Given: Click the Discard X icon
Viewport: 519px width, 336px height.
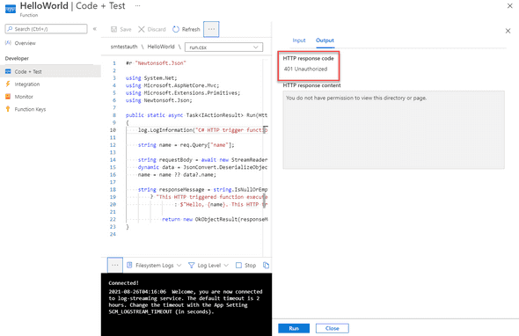Looking at the screenshot, I should pyautogui.click(x=142, y=29).
